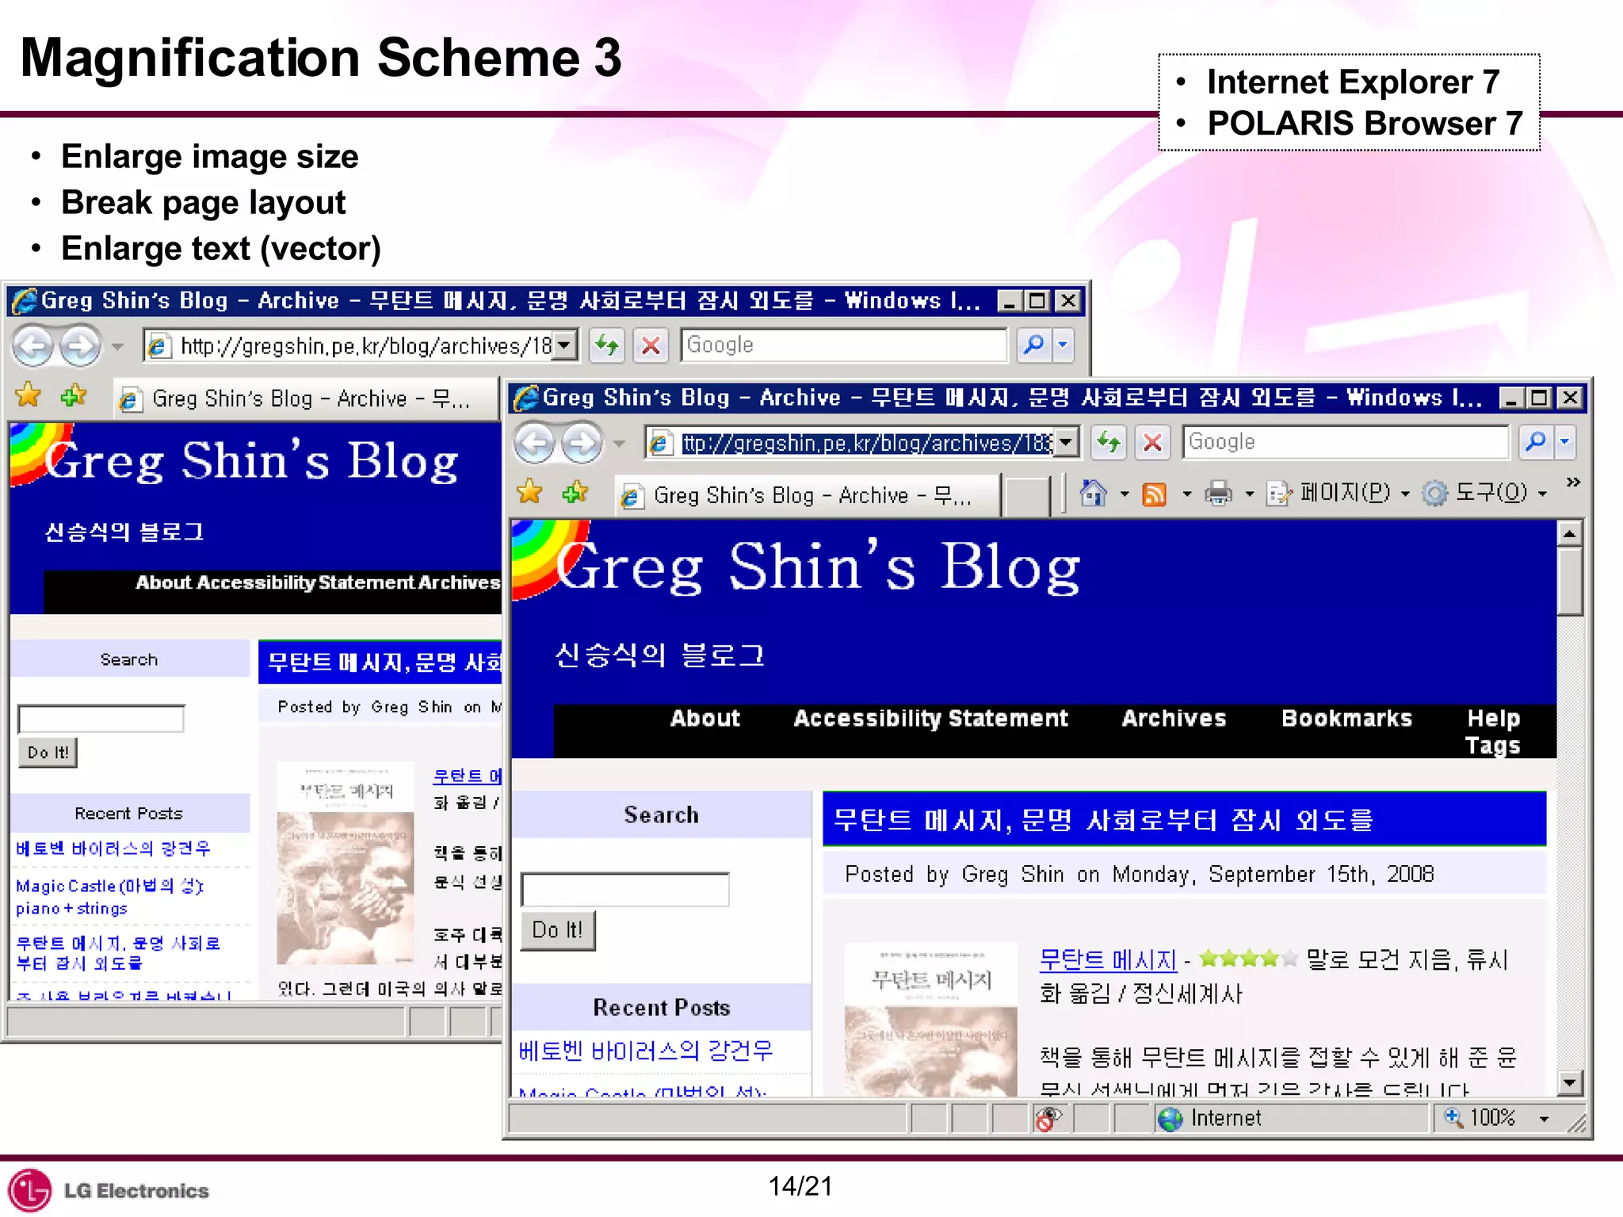Click scroll up arrow in front window
Viewport: 1623px width, 1217px height.
tap(1569, 533)
